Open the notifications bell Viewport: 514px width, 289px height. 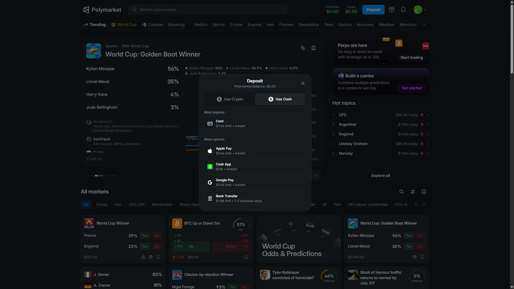tap(403, 10)
